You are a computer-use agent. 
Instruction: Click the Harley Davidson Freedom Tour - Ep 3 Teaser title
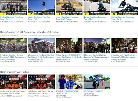67,18
